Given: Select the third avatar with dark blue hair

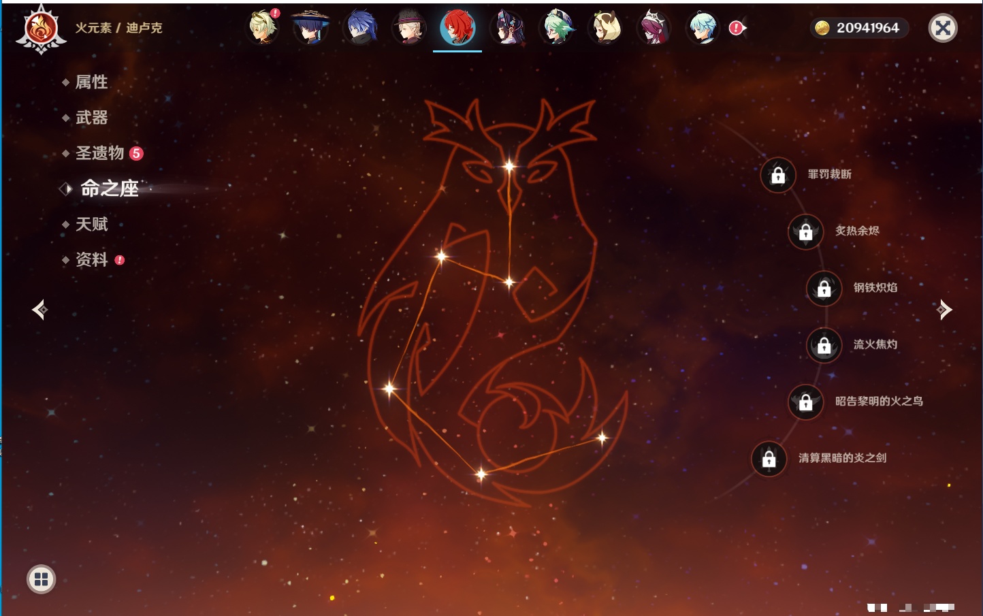Looking at the screenshot, I should 361,28.
